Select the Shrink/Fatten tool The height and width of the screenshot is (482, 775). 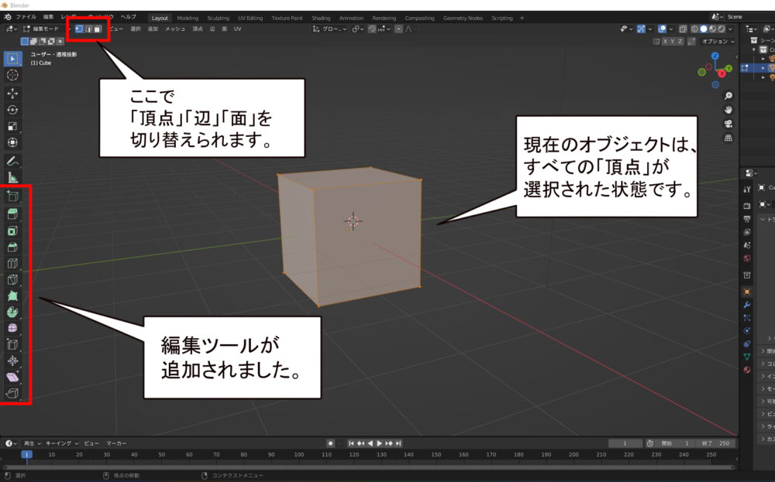click(x=13, y=361)
